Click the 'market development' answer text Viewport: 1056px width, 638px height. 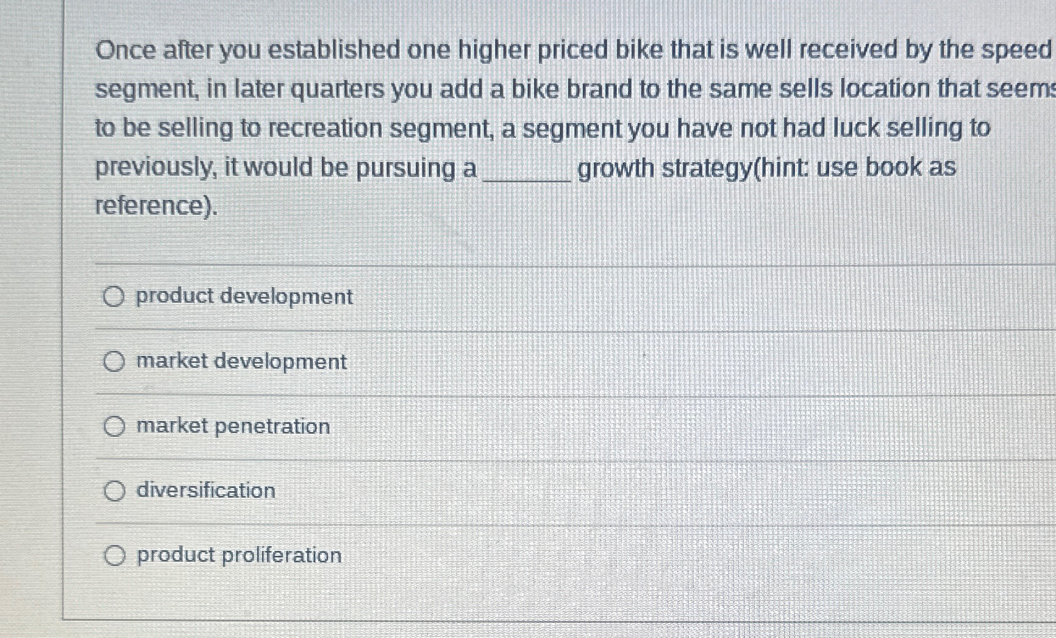pyautogui.click(x=241, y=361)
